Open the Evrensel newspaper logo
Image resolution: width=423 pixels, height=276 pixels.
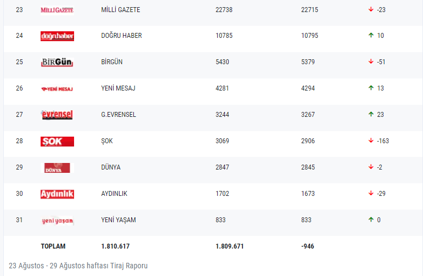tap(57, 115)
